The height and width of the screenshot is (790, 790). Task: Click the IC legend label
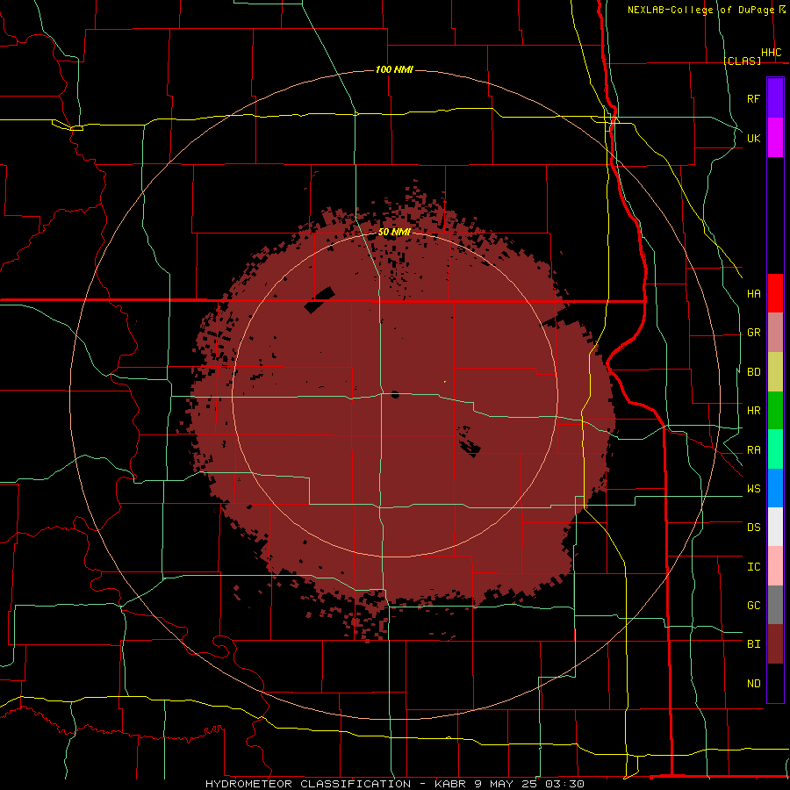[x=753, y=567]
